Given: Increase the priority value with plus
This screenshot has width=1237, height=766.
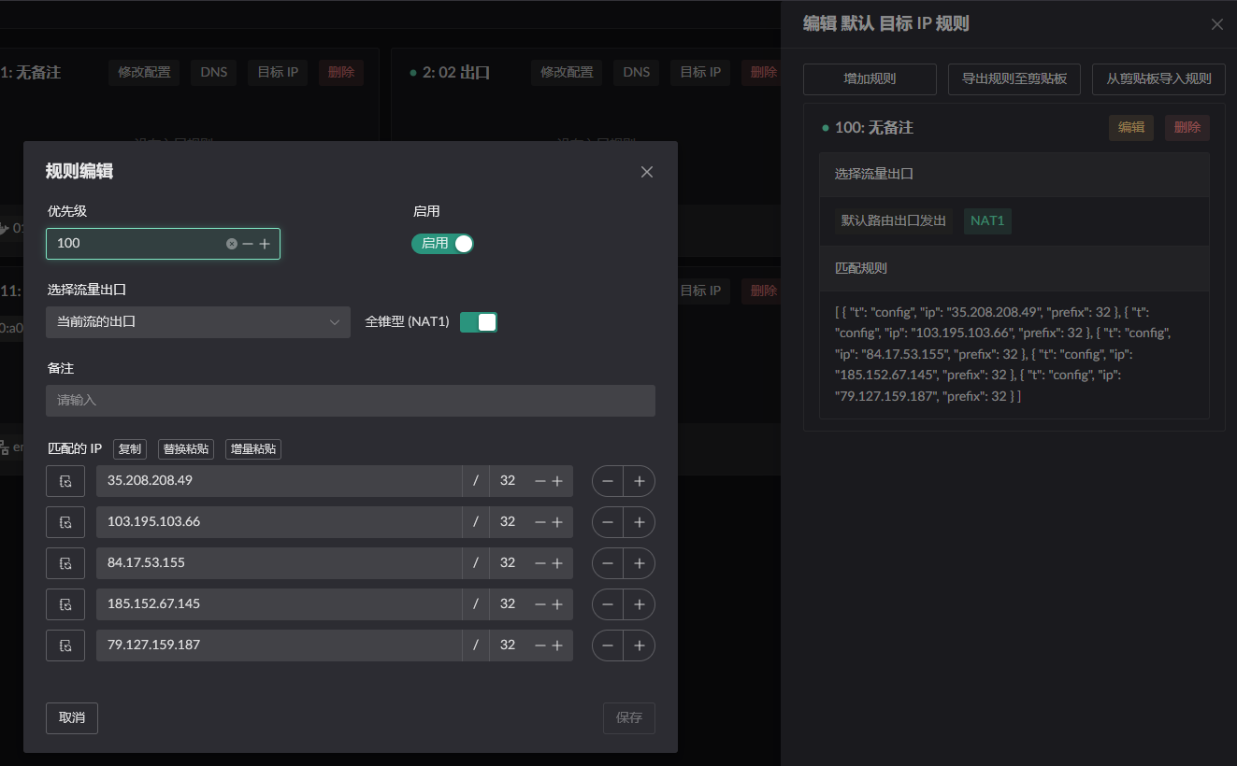Looking at the screenshot, I should [265, 244].
